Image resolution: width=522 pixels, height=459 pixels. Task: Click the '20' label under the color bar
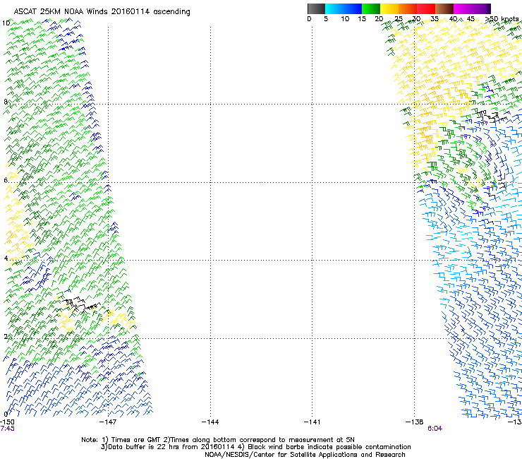[x=379, y=18]
